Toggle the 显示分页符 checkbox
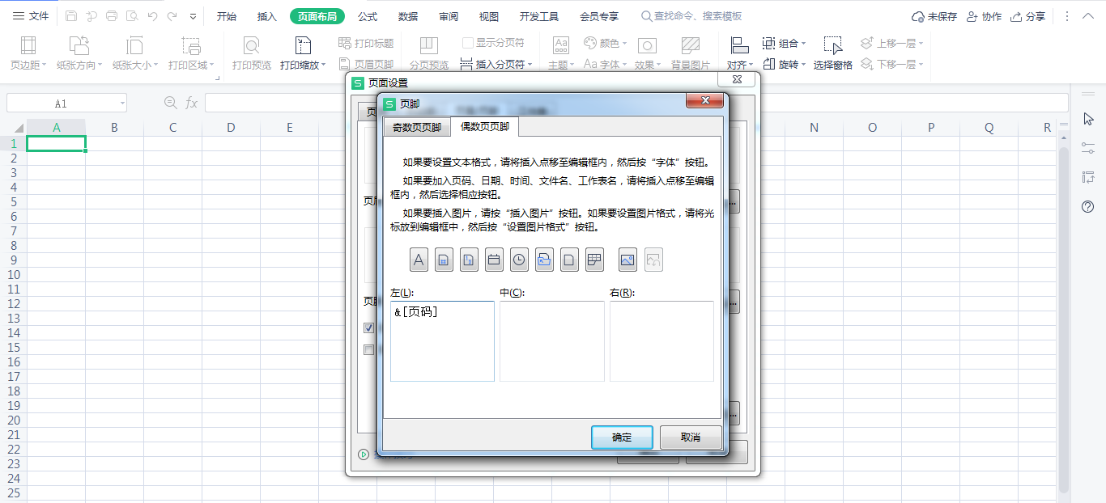The image size is (1106, 503). pyautogui.click(x=468, y=43)
